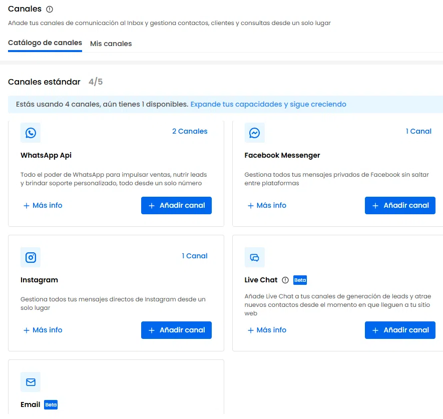
Task: Select the Catálogo de canales tab
Action: (45, 43)
